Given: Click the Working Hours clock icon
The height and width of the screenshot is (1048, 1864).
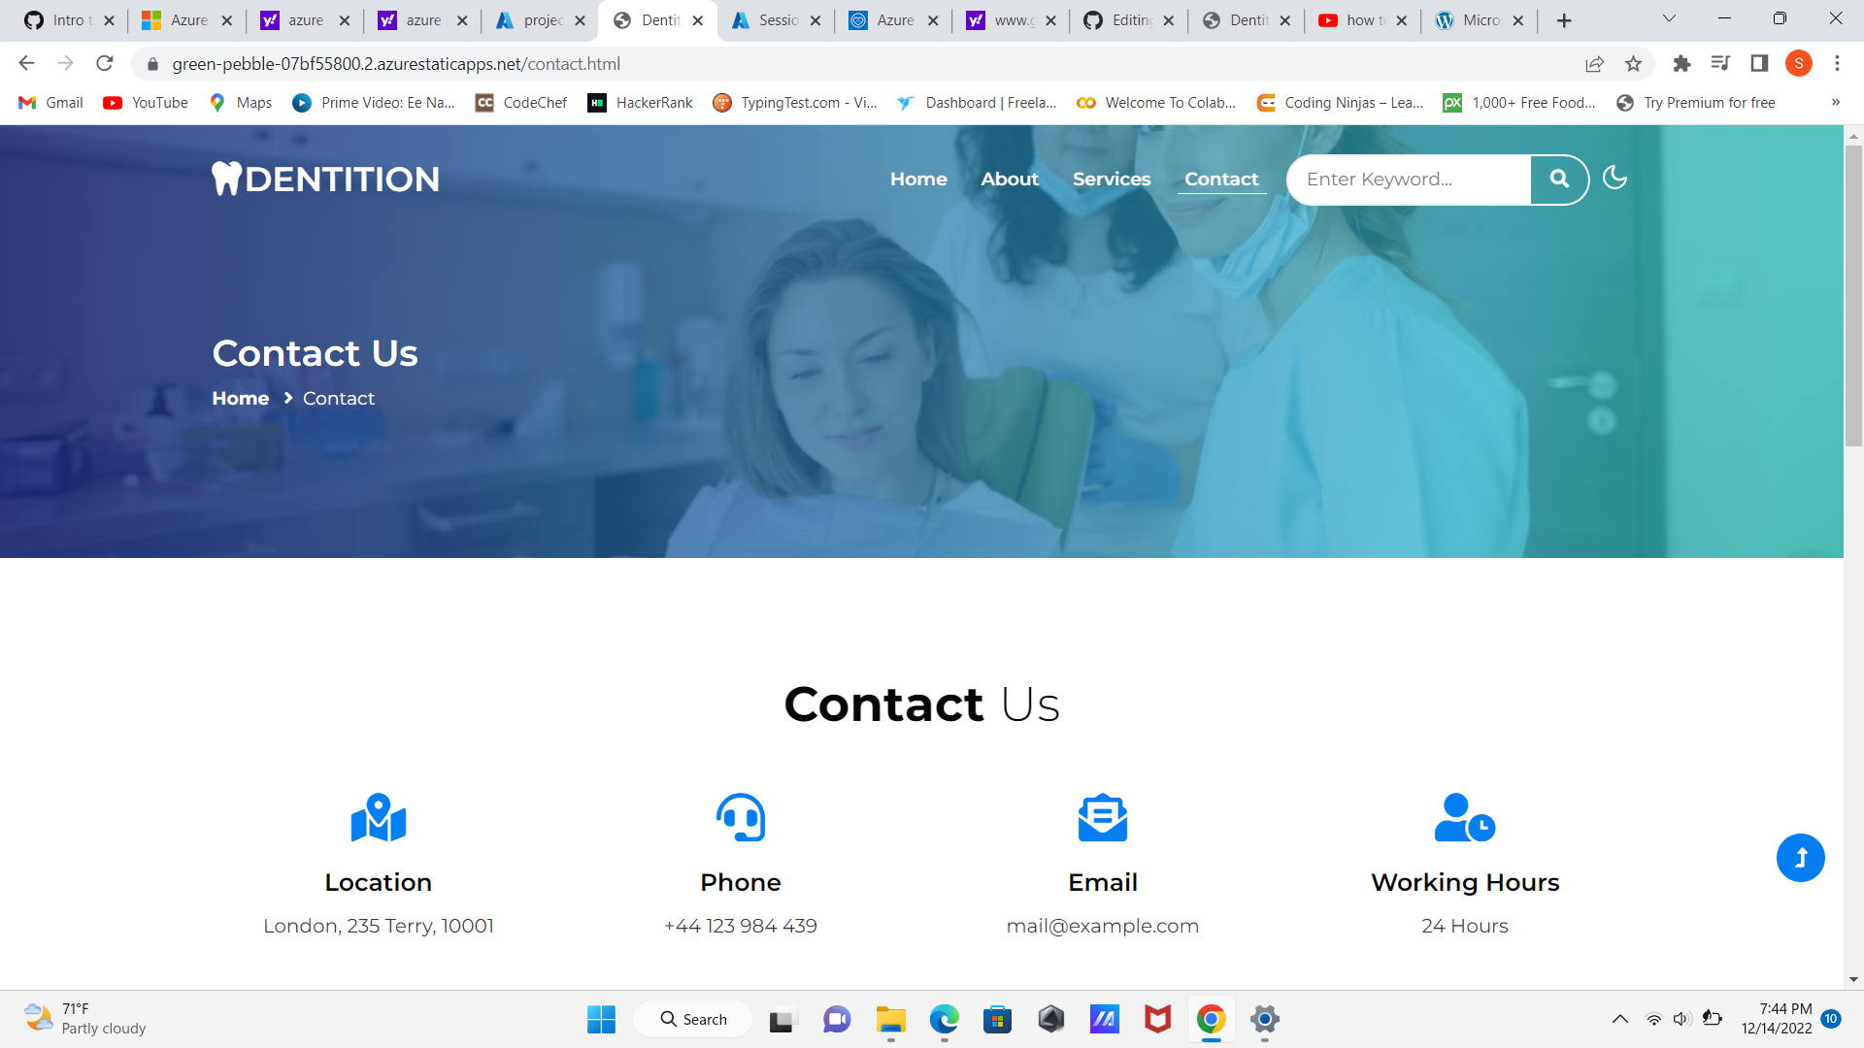Looking at the screenshot, I should tap(1464, 818).
